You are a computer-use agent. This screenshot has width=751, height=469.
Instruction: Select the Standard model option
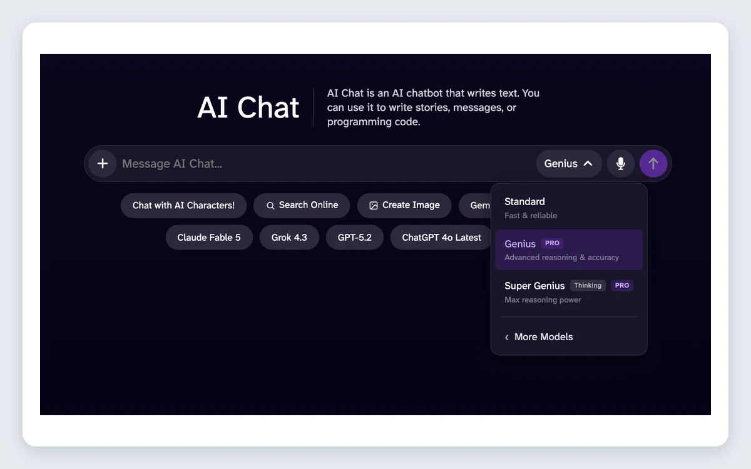(x=569, y=208)
